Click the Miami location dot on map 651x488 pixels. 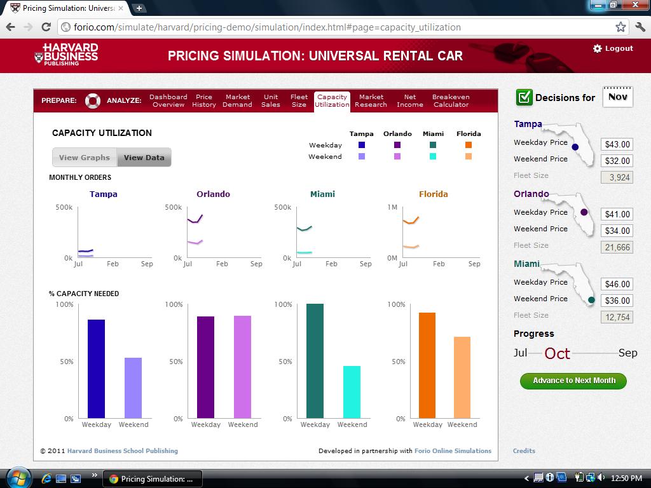click(x=591, y=300)
